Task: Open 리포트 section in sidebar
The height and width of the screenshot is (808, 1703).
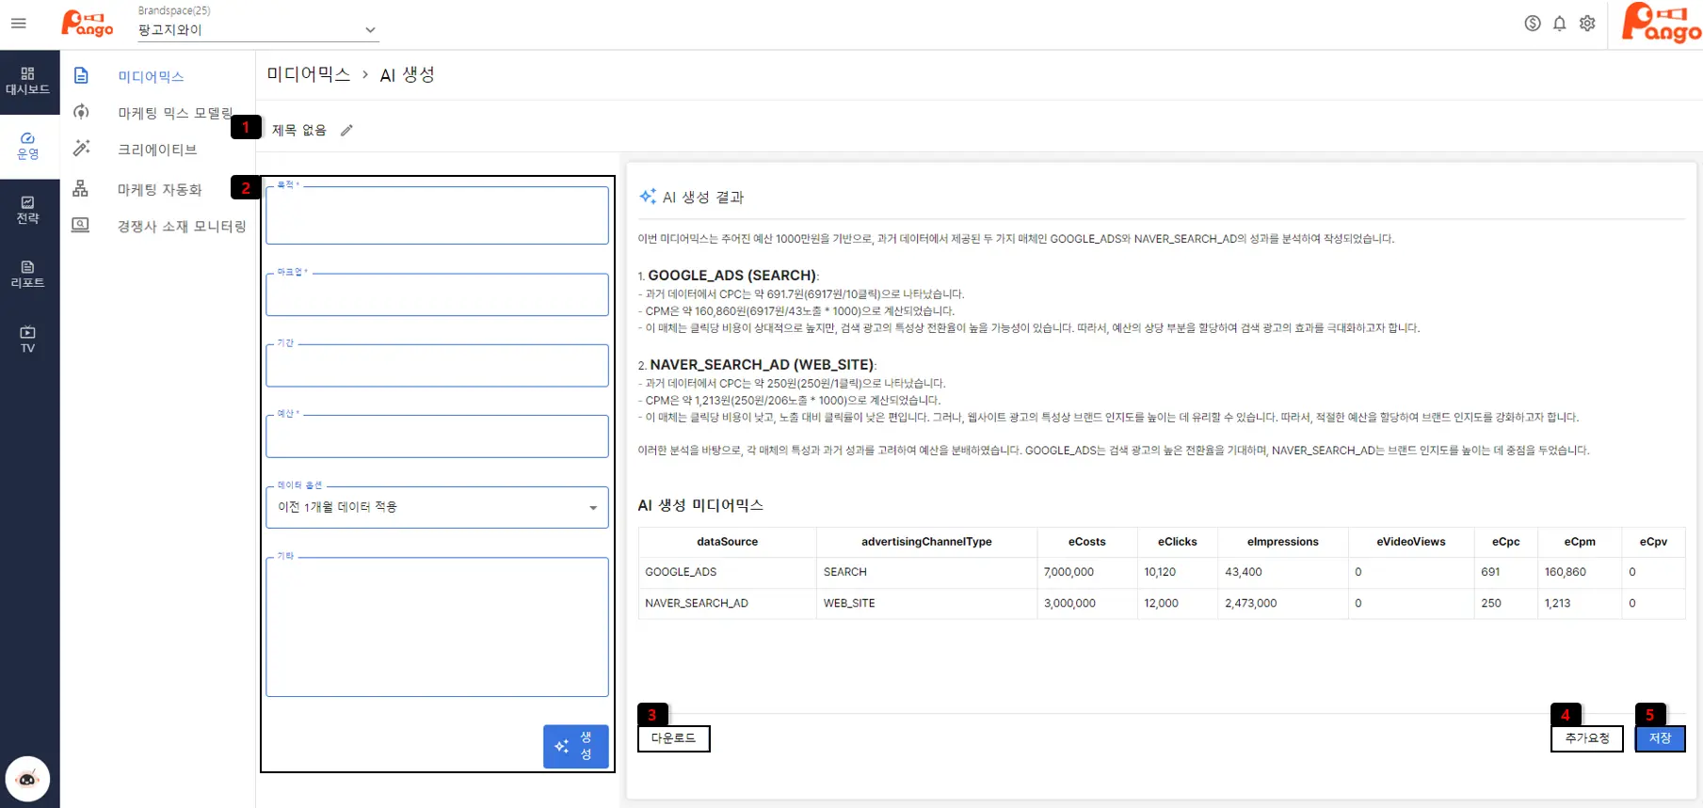Action: pyautogui.click(x=27, y=275)
